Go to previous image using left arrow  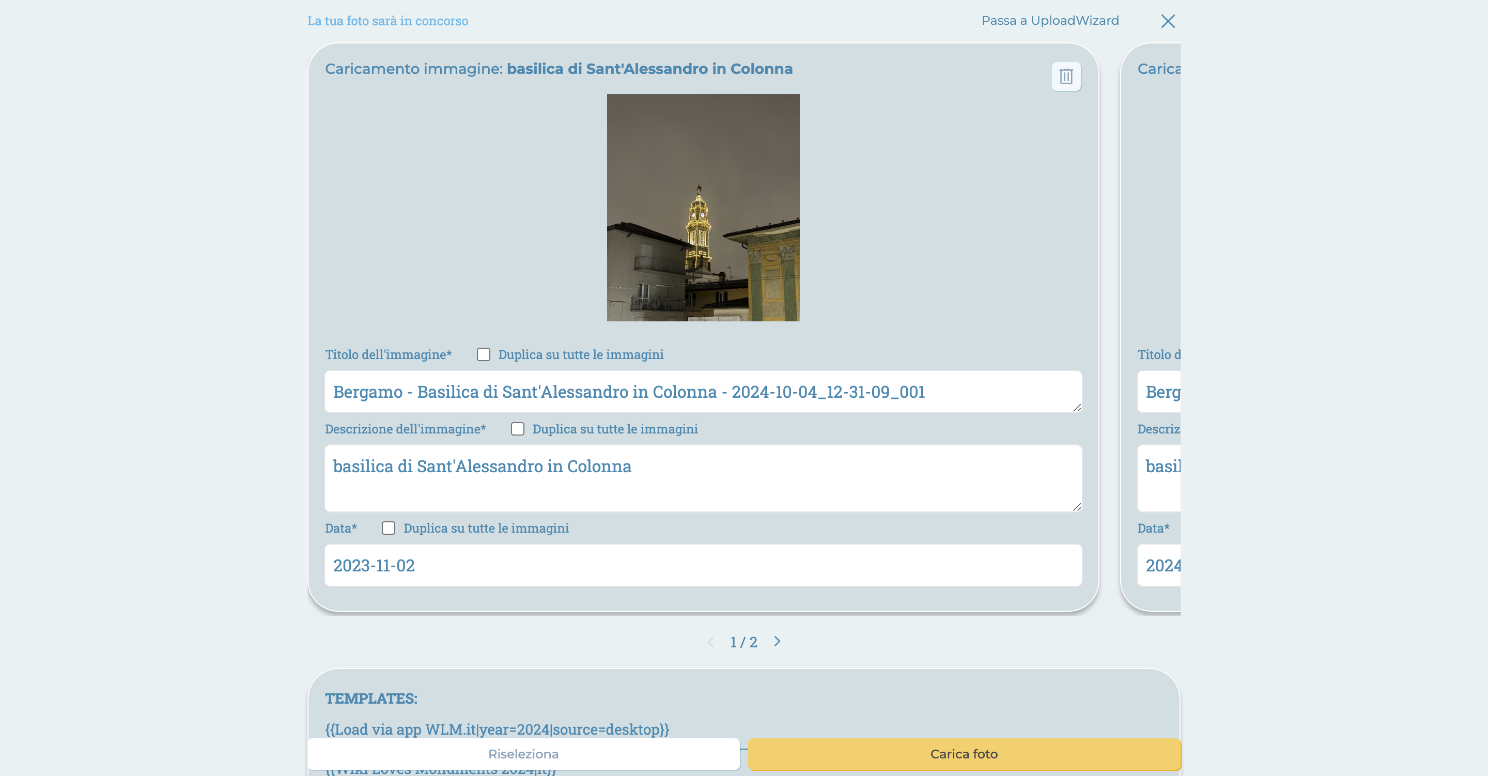[x=710, y=641]
